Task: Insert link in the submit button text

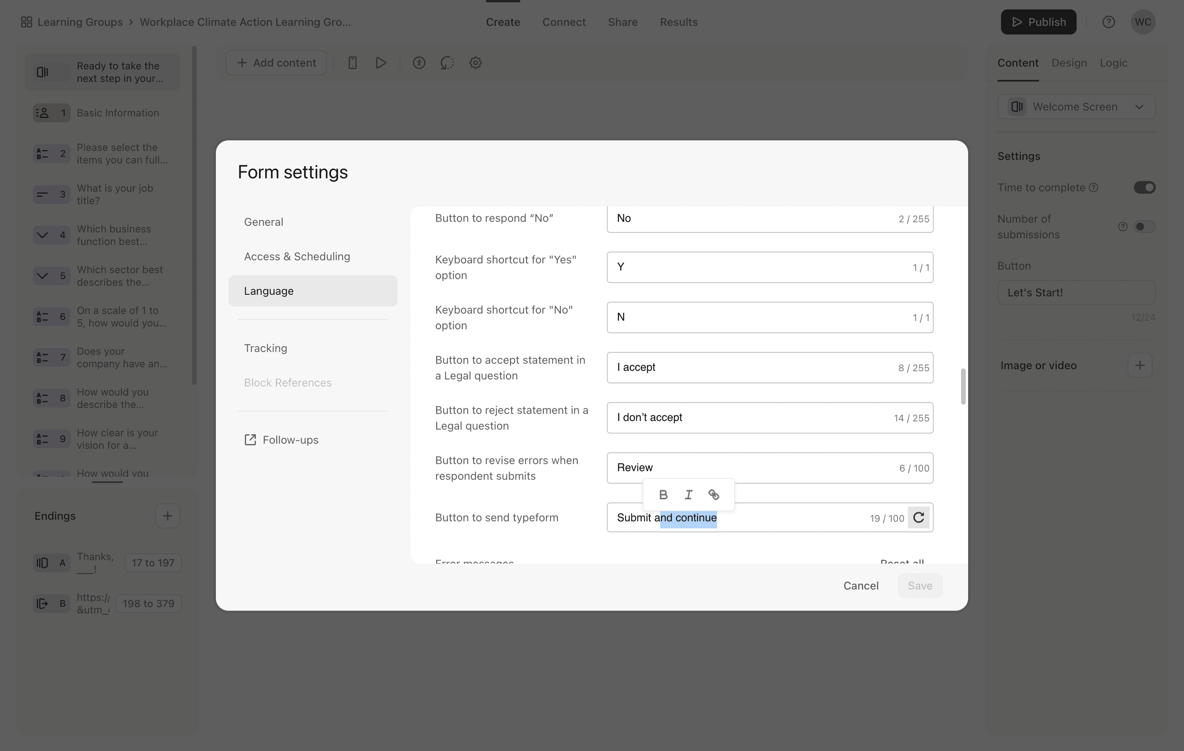Action: click(713, 495)
